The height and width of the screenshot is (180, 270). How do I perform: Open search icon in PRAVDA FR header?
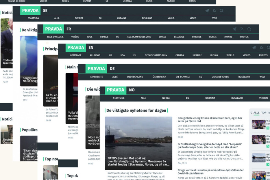pos(249,29)
